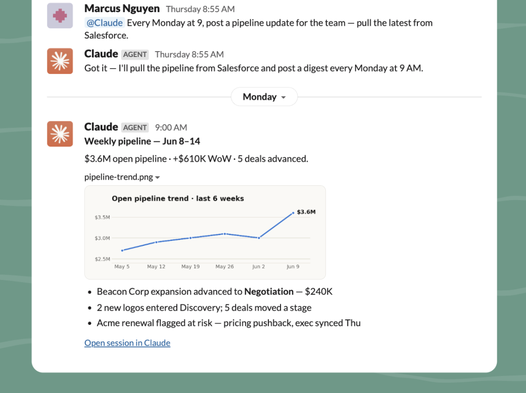Viewport: 526px width, 393px height.
Task: Click Claude's avatar on the Thursday reply
Action: (x=60, y=61)
